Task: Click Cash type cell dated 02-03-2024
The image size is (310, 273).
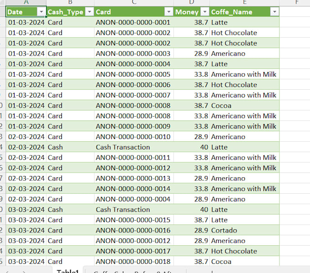Action: [70, 147]
